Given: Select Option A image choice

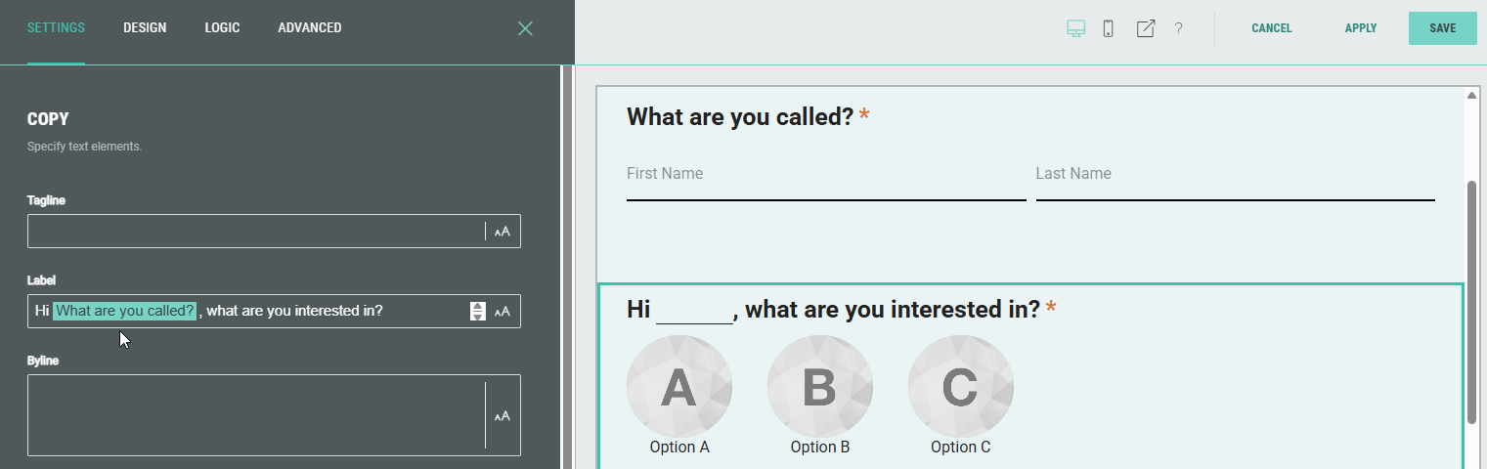Looking at the screenshot, I should pos(679,388).
